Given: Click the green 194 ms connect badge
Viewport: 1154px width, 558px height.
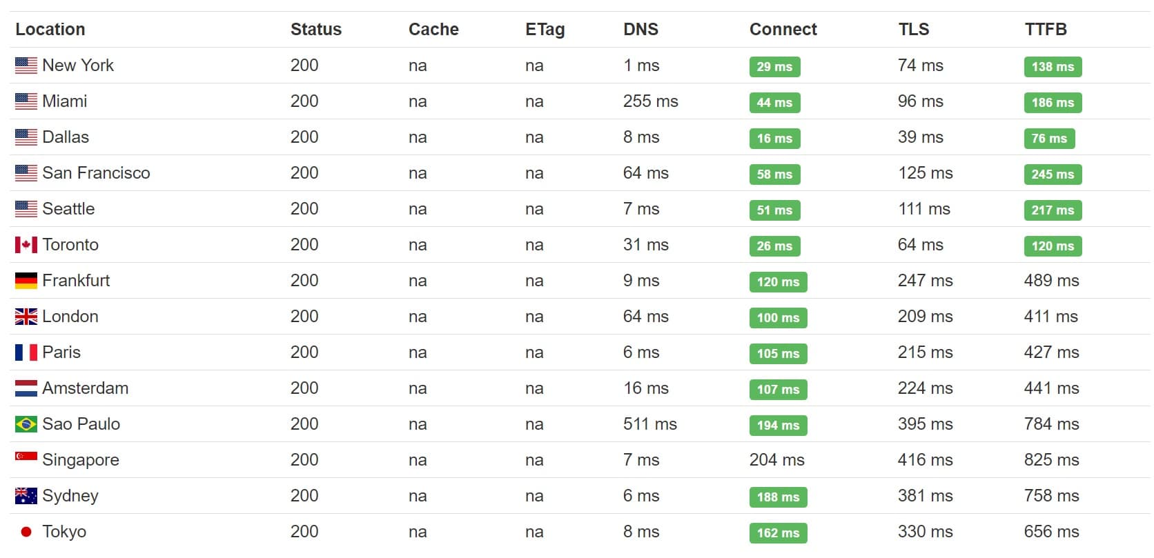Looking at the screenshot, I should (778, 426).
